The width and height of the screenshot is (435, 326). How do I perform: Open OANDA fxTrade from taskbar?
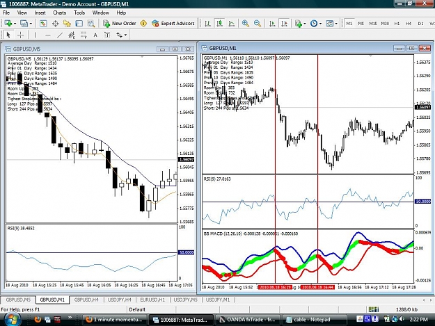248,320
